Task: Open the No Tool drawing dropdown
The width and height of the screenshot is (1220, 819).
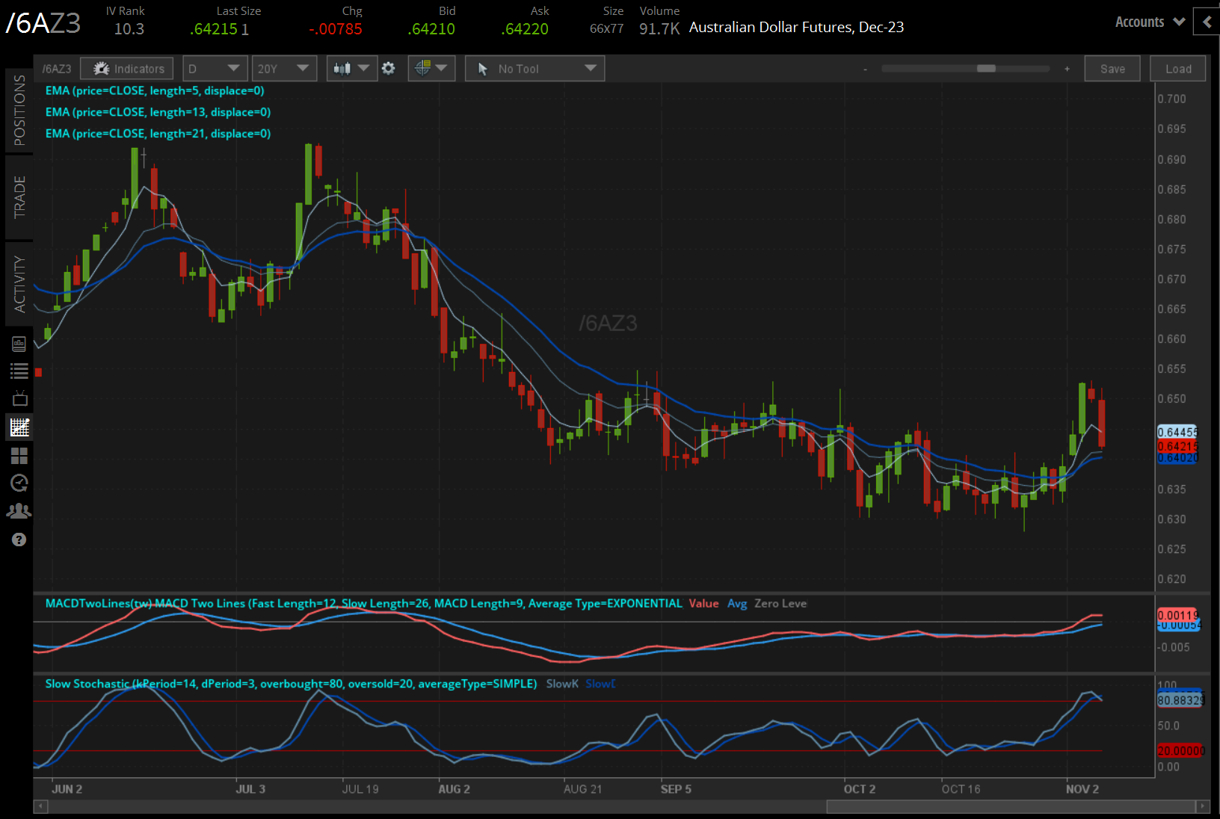Action: [x=534, y=68]
